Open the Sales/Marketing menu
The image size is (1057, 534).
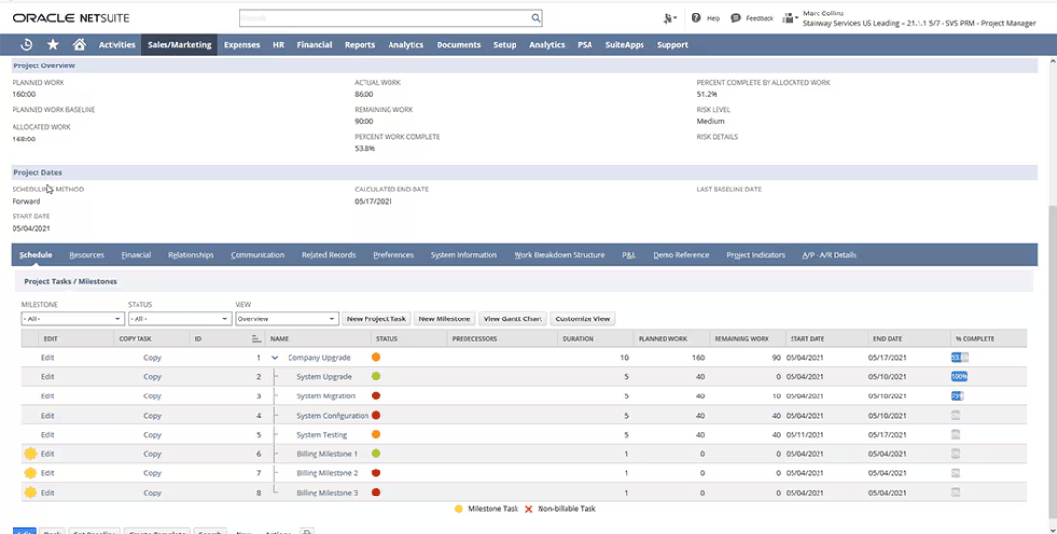pyautogui.click(x=179, y=44)
